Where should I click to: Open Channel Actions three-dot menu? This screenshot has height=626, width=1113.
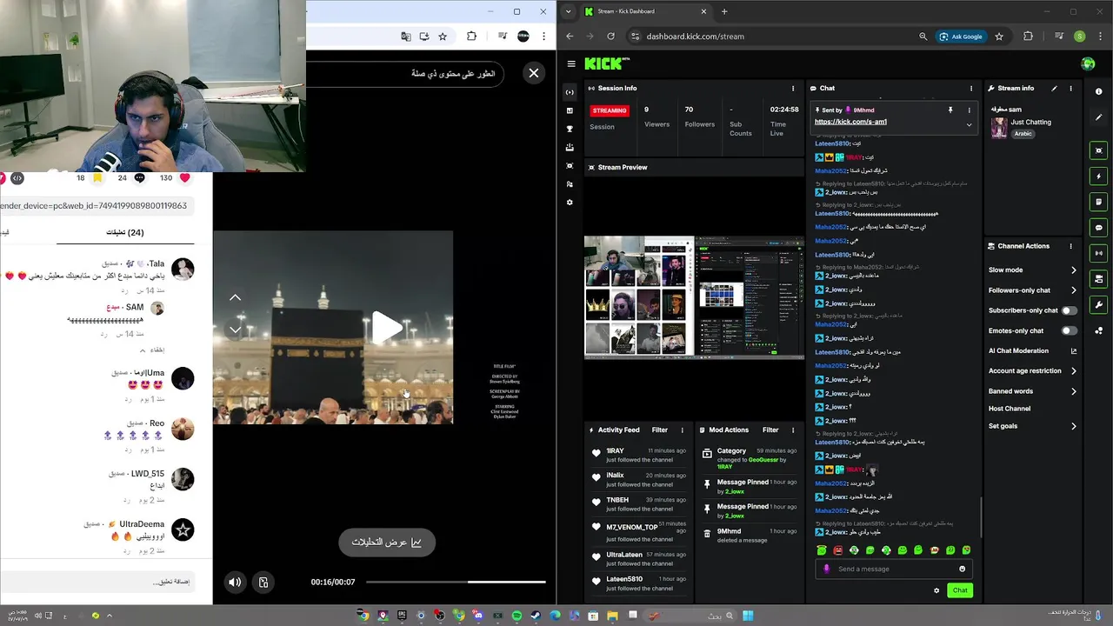1070,246
